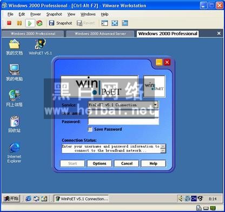Click the Reset virtual machine toolbar icon
This screenshot has height=212, width=225.
point(39,23)
